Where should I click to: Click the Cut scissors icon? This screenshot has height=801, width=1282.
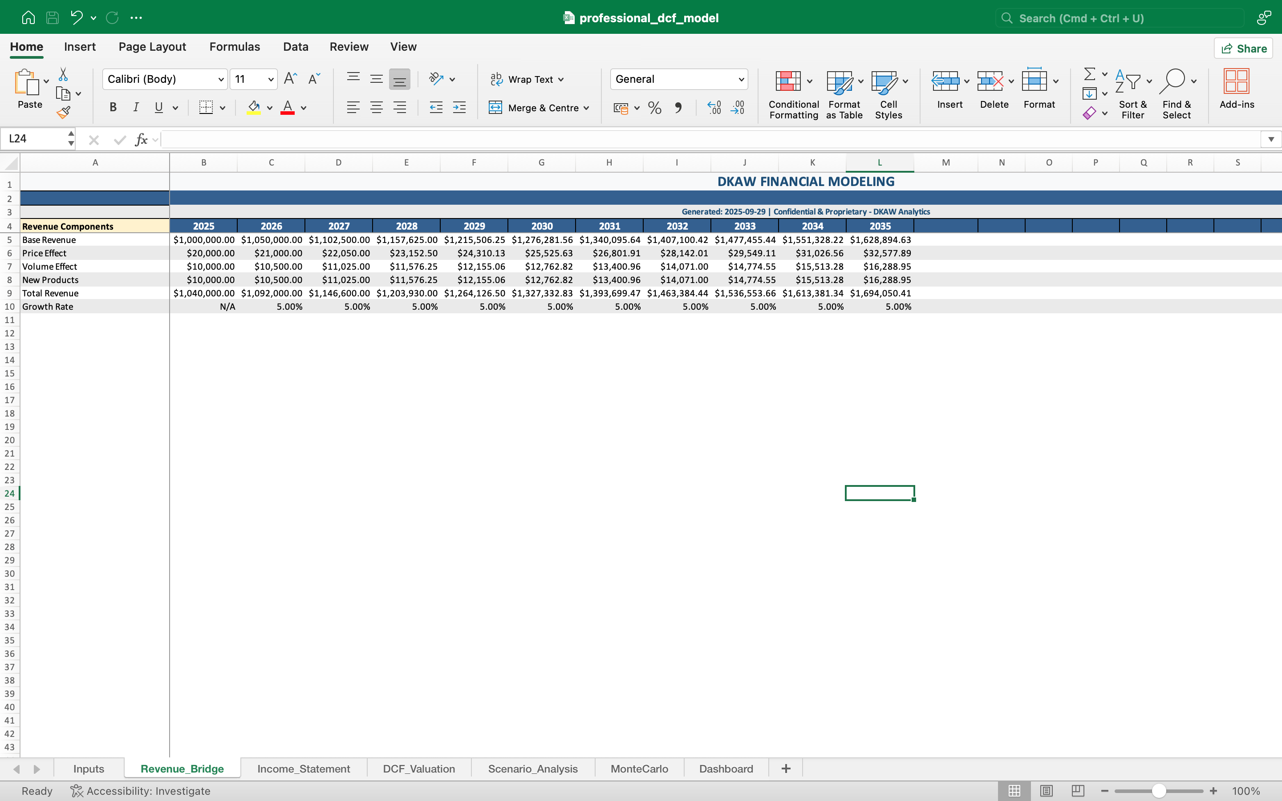click(63, 74)
